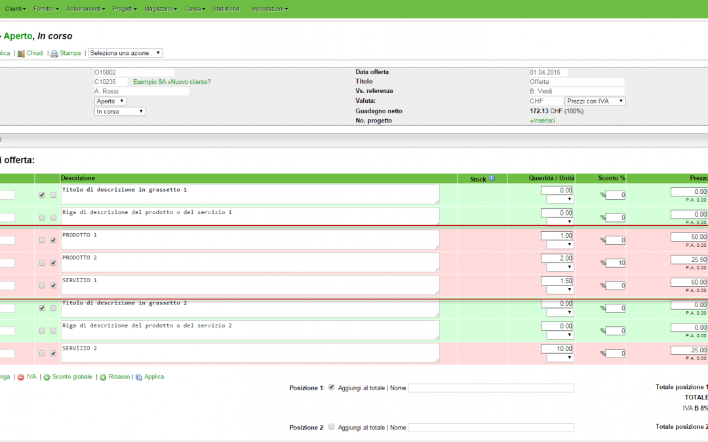Open the Seleziona una azione dropdown
Viewport: 708px width, 442px height.
coord(125,53)
